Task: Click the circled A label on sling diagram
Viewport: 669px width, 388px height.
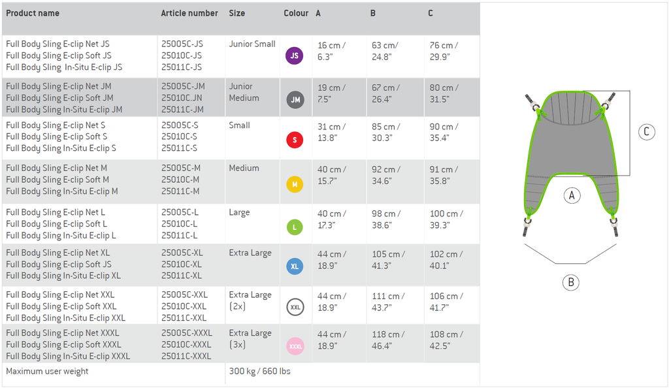Action: click(x=572, y=196)
